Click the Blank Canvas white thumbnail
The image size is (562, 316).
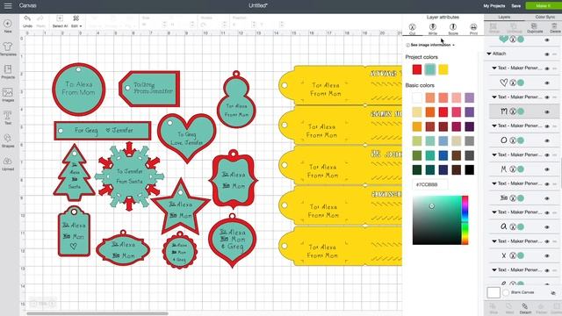click(x=494, y=292)
